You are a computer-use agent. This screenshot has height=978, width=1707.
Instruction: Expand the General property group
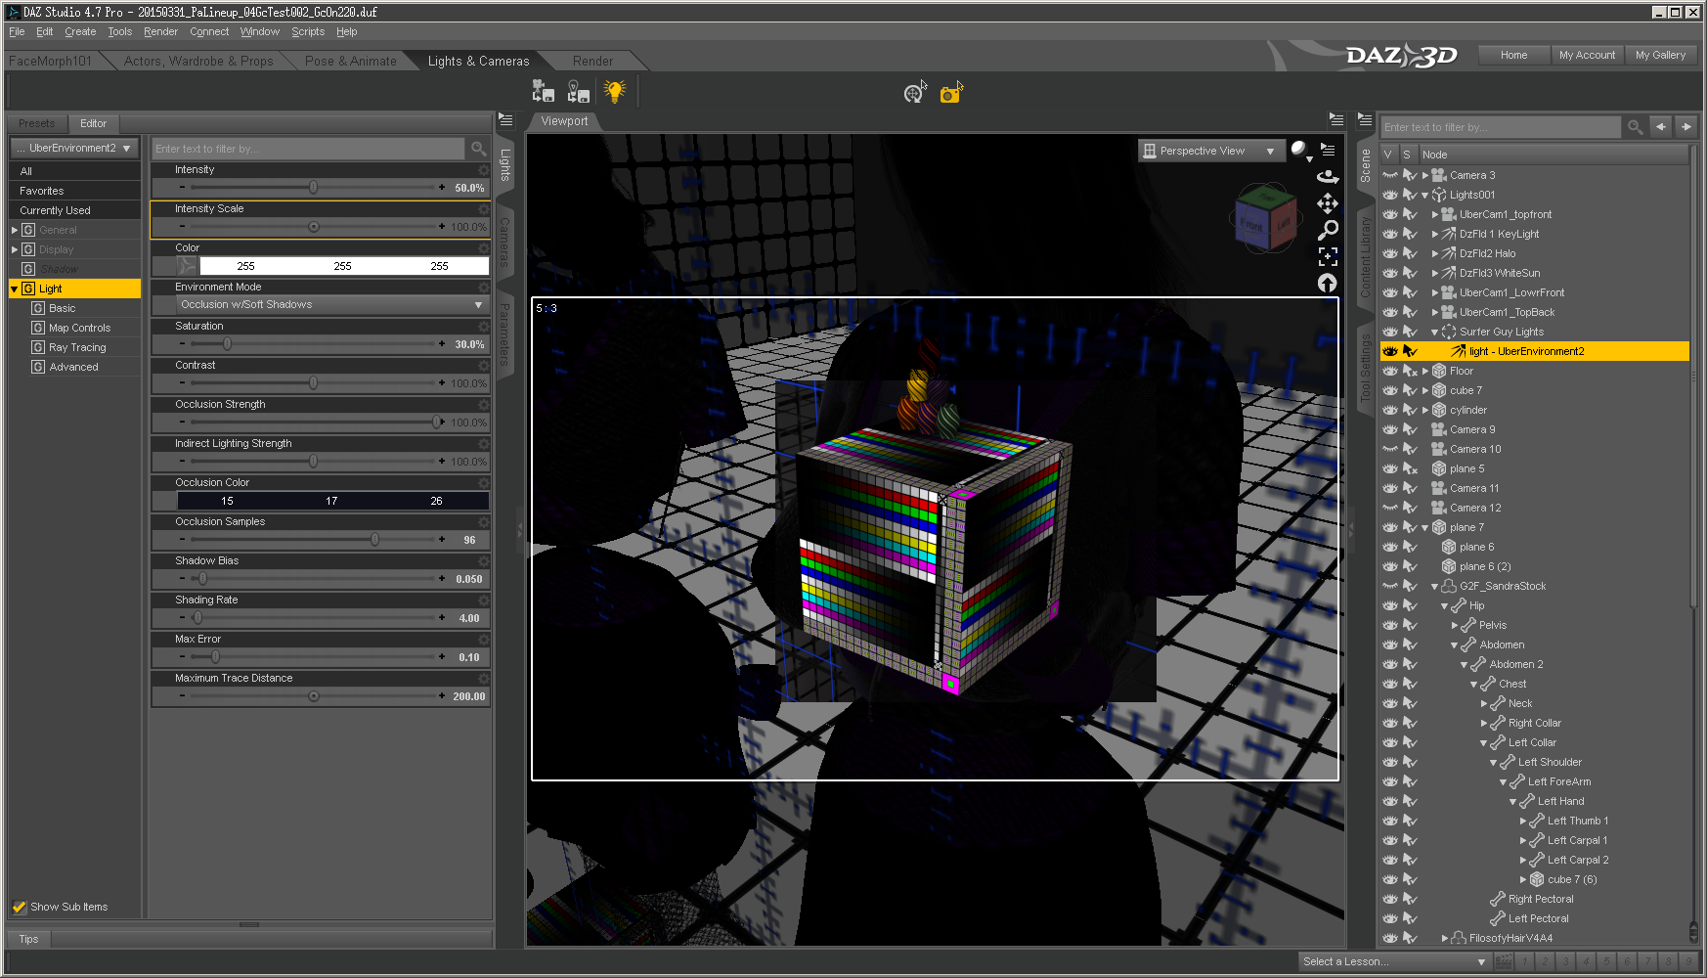click(x=14, y=230)
